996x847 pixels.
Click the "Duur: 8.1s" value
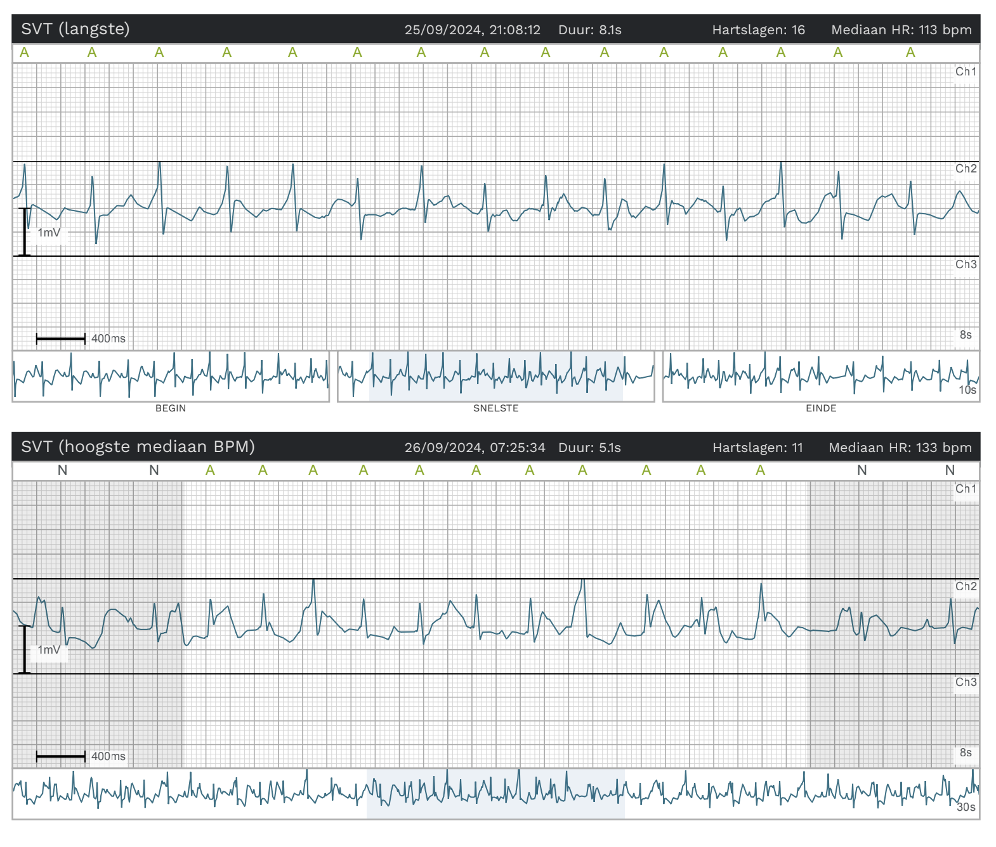pyautogui.click(x=590, y=30)
